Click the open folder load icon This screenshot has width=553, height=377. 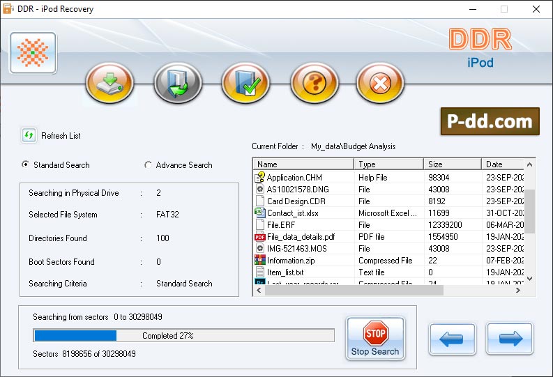tap(178, 83)
